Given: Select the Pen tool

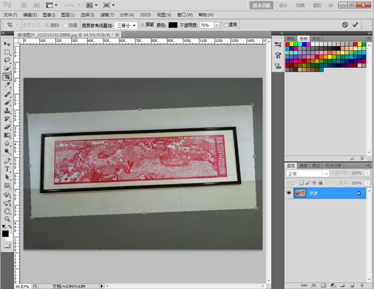Looking at the screenshot, I should (x=7, y=161).
